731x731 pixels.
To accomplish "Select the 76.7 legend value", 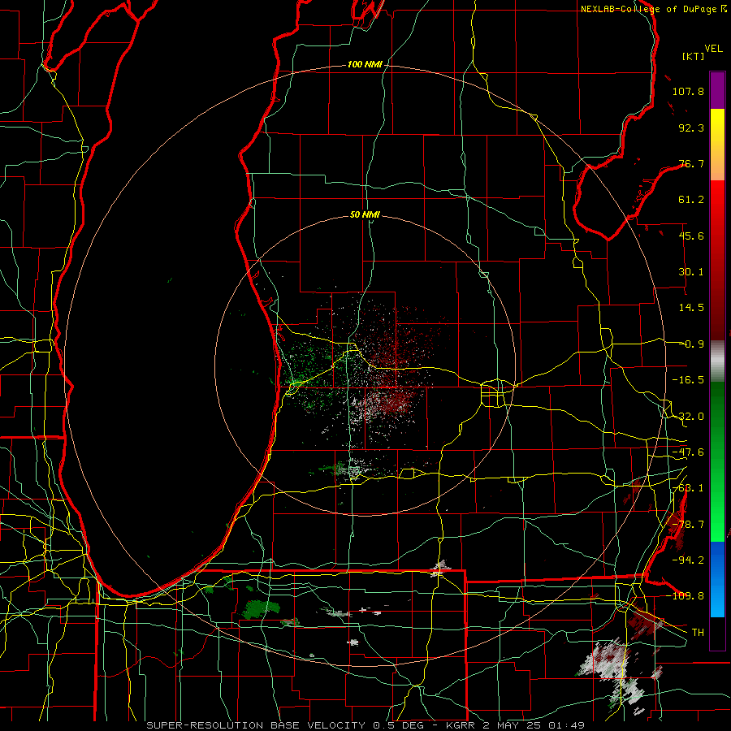I will point(691,163).
